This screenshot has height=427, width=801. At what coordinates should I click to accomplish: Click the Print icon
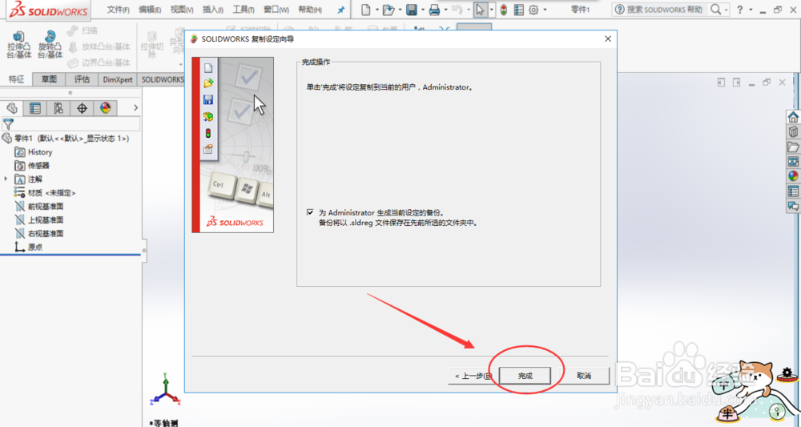coord(434,10)
